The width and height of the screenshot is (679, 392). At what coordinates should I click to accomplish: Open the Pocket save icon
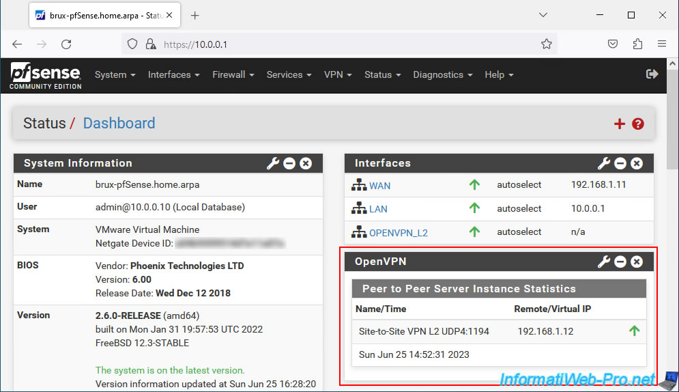point(612,44)
